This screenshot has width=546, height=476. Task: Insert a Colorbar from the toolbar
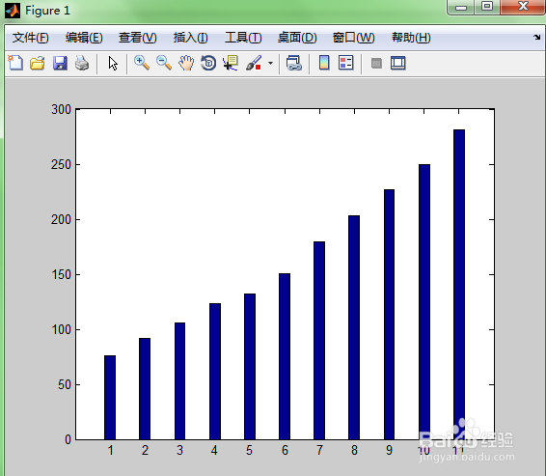324,63
